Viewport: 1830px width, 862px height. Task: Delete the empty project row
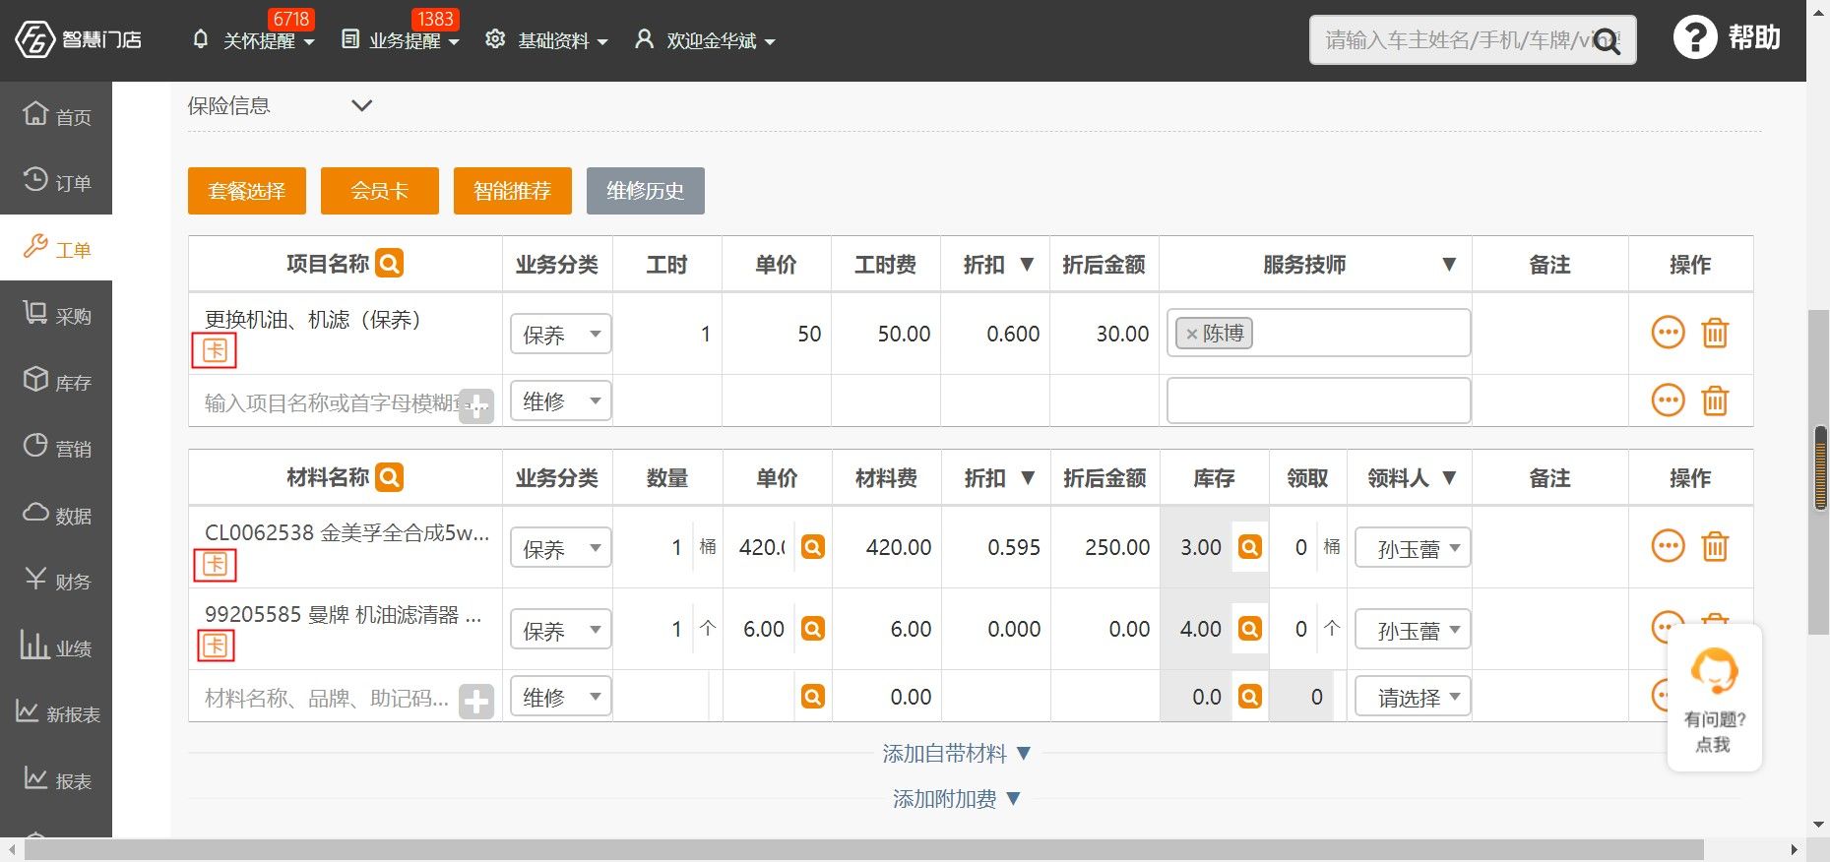click(x=1715, y=400)
